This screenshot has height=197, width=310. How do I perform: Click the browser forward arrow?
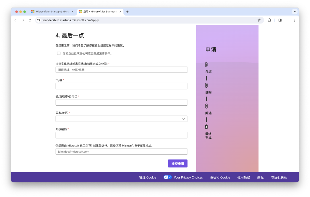[x=23, y=20]
